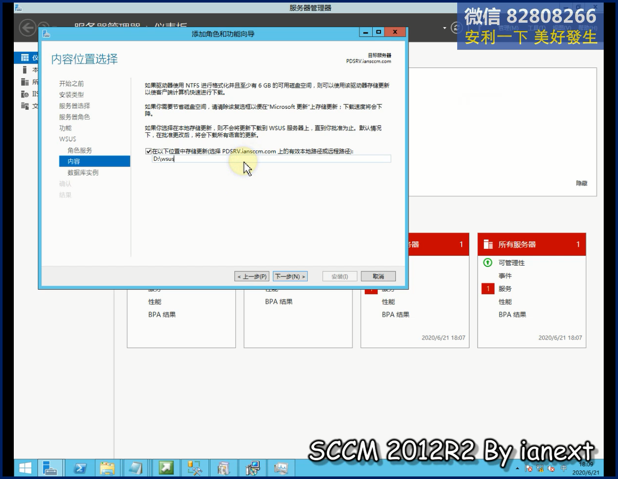Click the wizard title bar icon
This screenshot has height=479, width=618.
click(x=46, y=34)
